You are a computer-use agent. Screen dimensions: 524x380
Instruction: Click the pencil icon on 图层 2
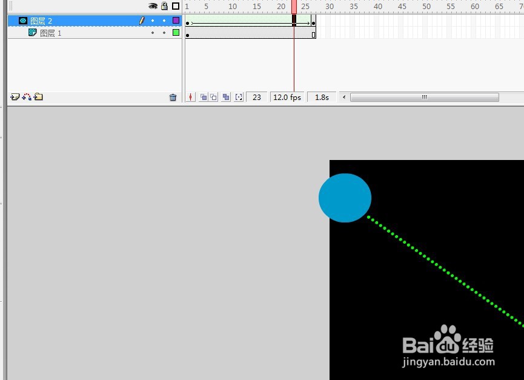pyautogui.click(x=142, y=21)
